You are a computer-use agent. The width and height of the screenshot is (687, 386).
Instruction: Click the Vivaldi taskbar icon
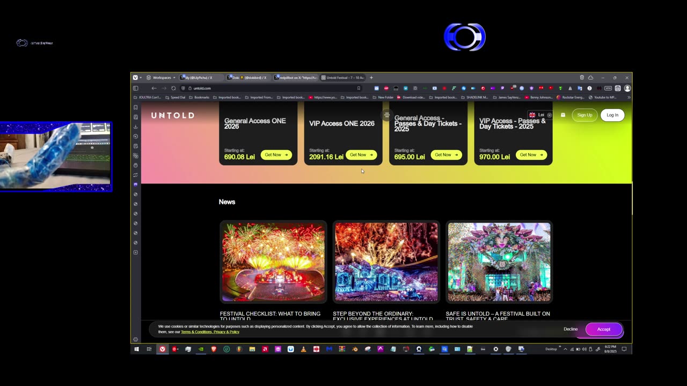(x=162, y=349)
